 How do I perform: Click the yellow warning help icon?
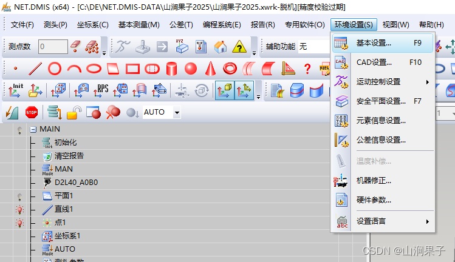[x=239, y=47]
